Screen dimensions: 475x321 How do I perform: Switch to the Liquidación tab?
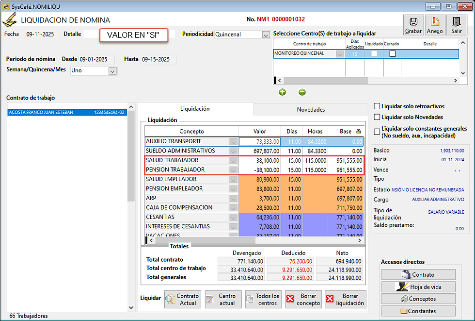(195, 109)
